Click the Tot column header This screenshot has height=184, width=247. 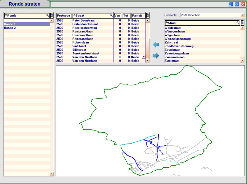click(126, 15)
